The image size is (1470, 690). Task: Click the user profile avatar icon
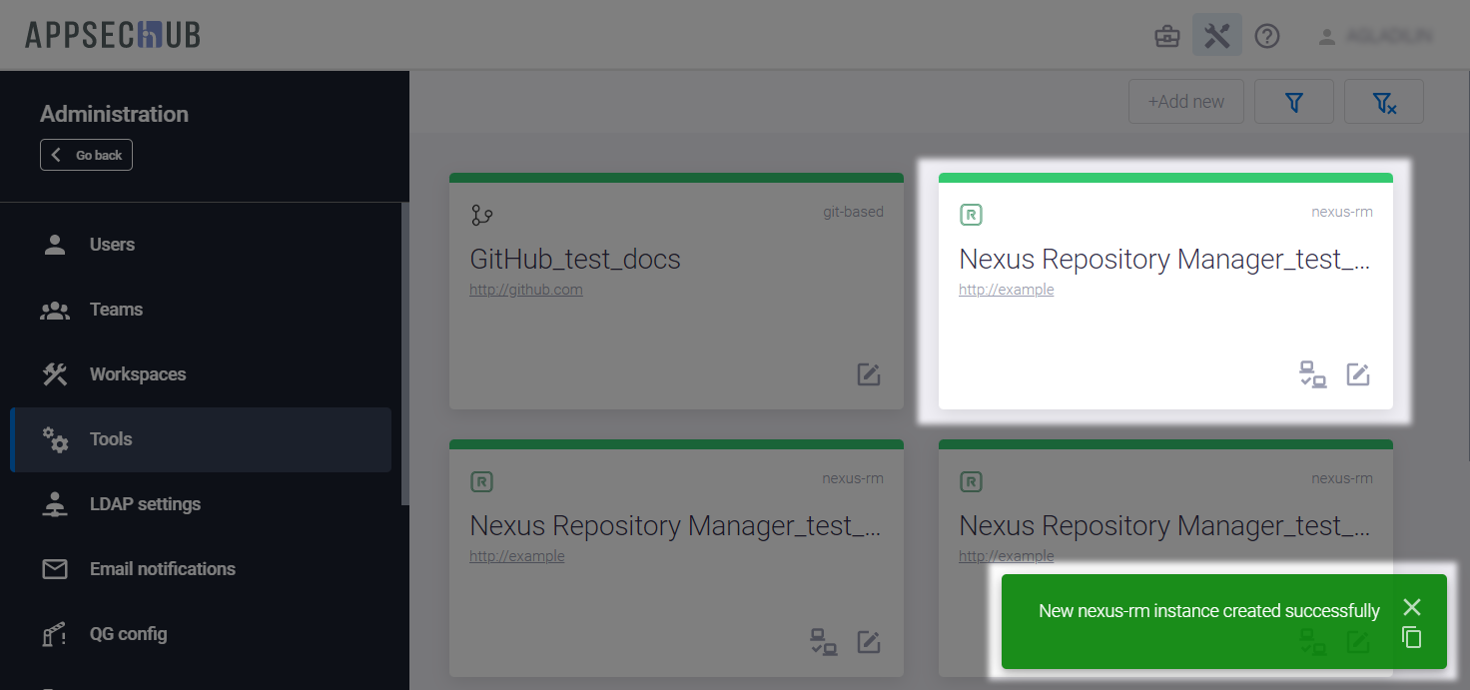[1326, 37]
